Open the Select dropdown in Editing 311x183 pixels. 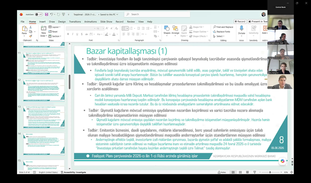(x=219, y=36)
